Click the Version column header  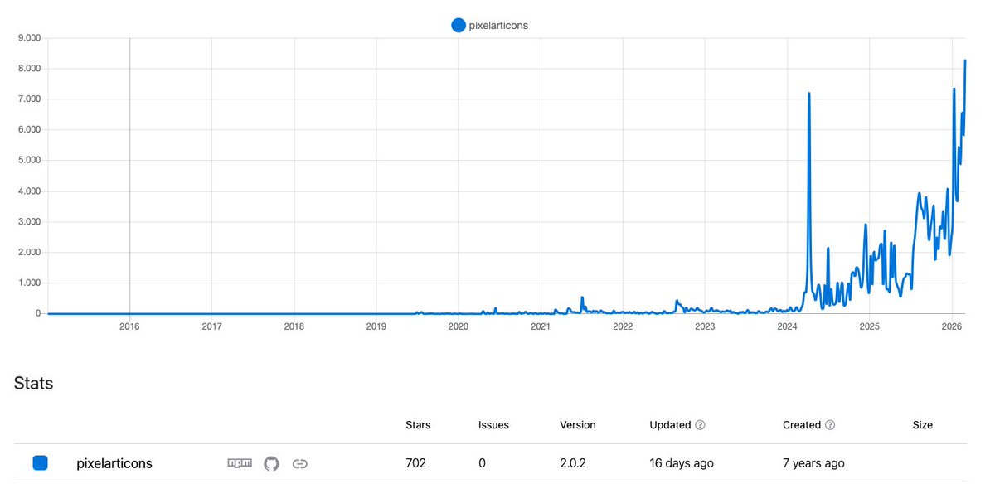(x=578, y=425)
